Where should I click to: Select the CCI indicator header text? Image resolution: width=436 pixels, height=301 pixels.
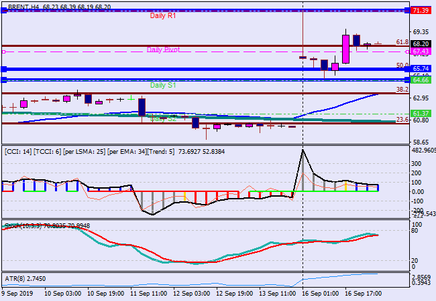pos(87,152)
